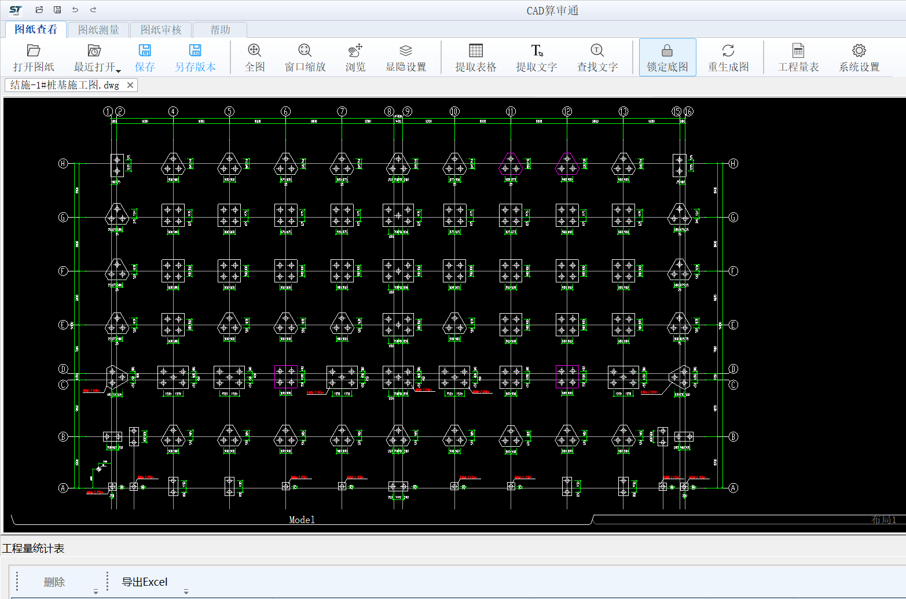Expand the Recently Opened (最近打开) dropdown
The image size is (906, 599).
click(118, 70)
